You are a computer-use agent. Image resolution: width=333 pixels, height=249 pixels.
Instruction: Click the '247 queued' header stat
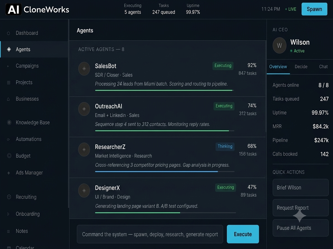coord(164,12)
